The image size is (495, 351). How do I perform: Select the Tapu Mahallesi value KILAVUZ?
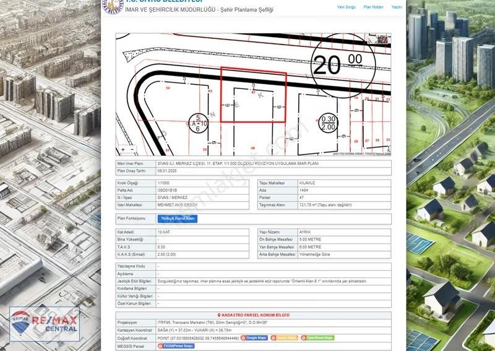coord(307,183)
